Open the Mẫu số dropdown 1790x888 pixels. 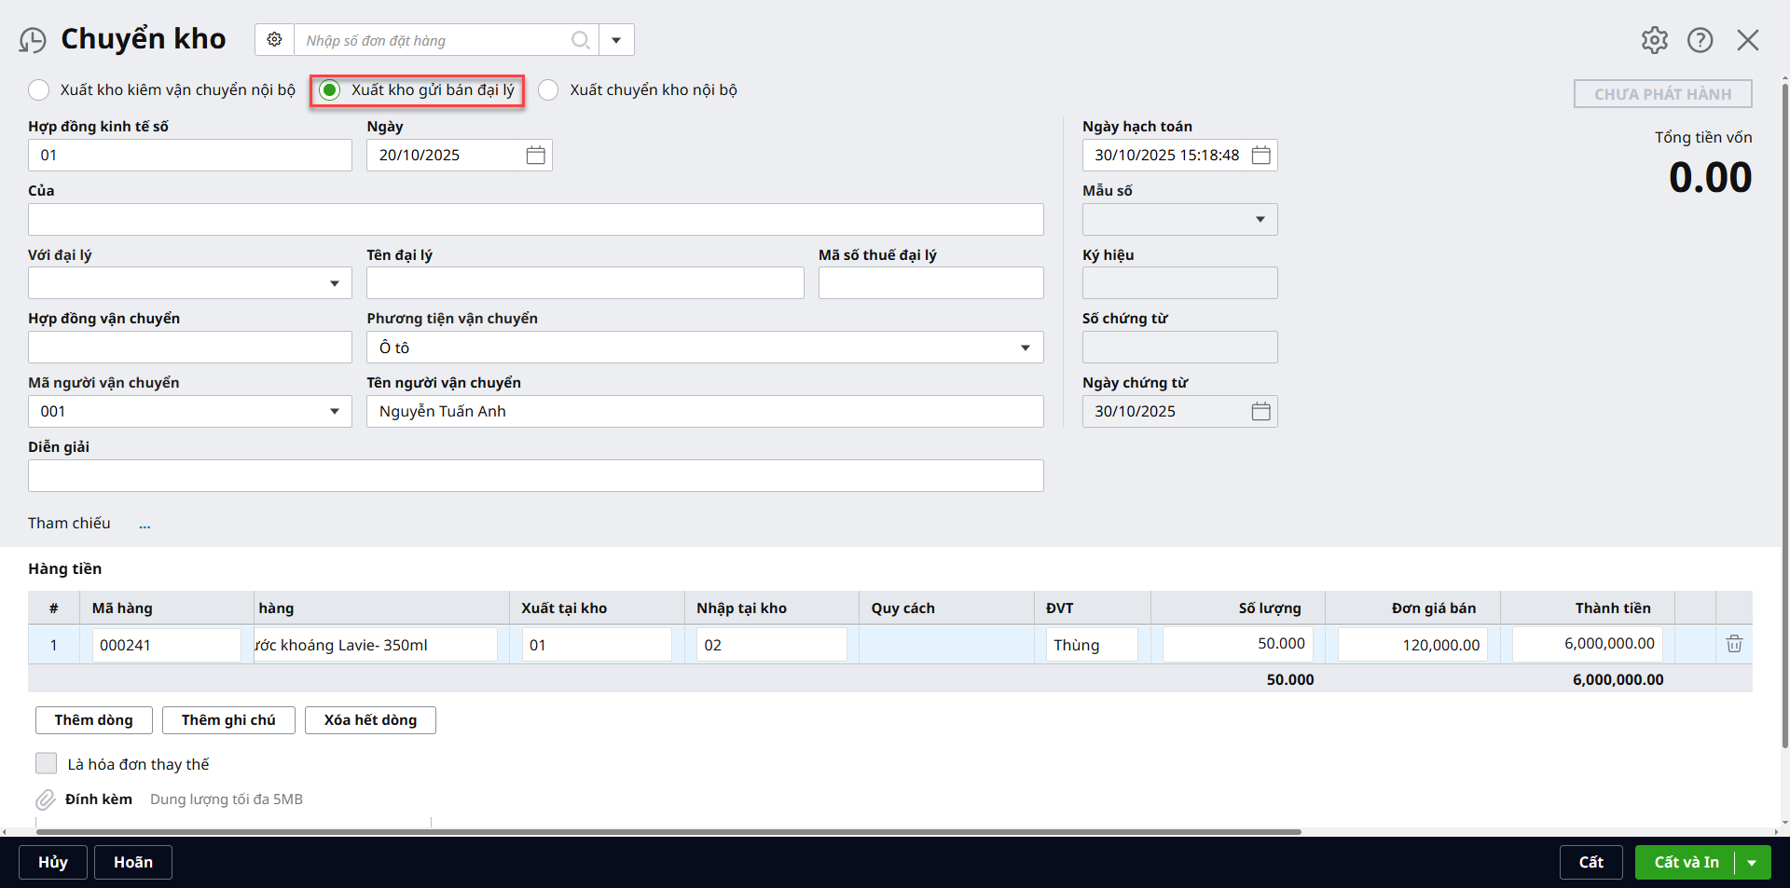[1260, 220]
